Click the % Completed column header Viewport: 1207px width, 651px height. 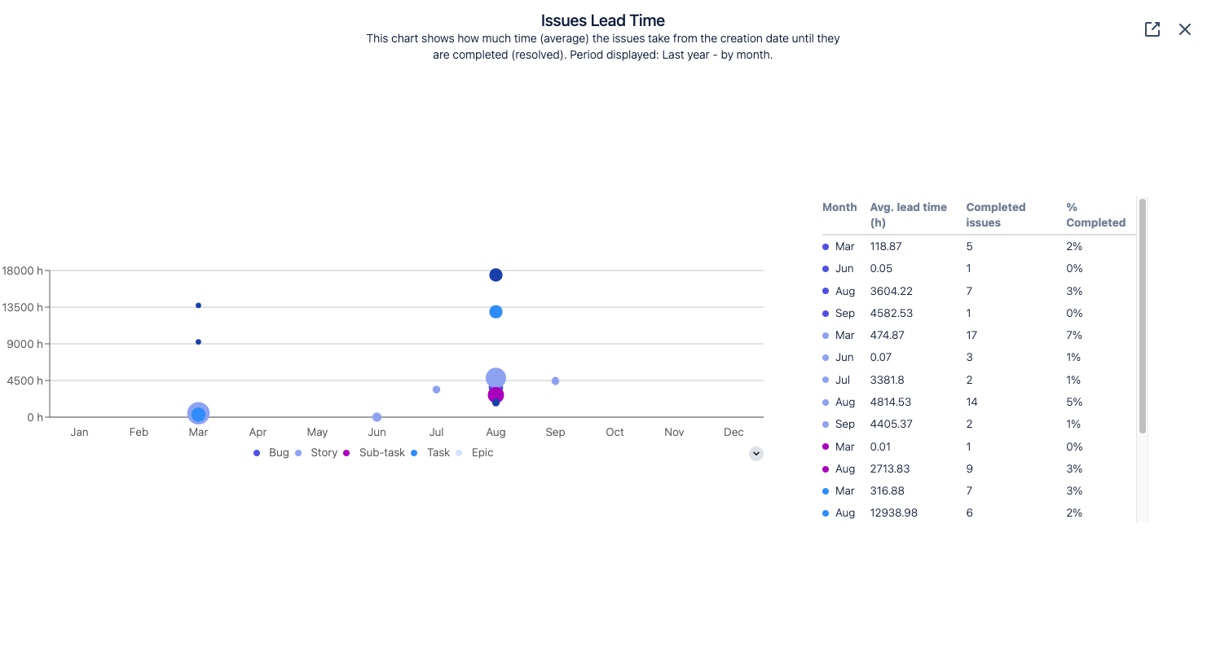pos(1095,214)
